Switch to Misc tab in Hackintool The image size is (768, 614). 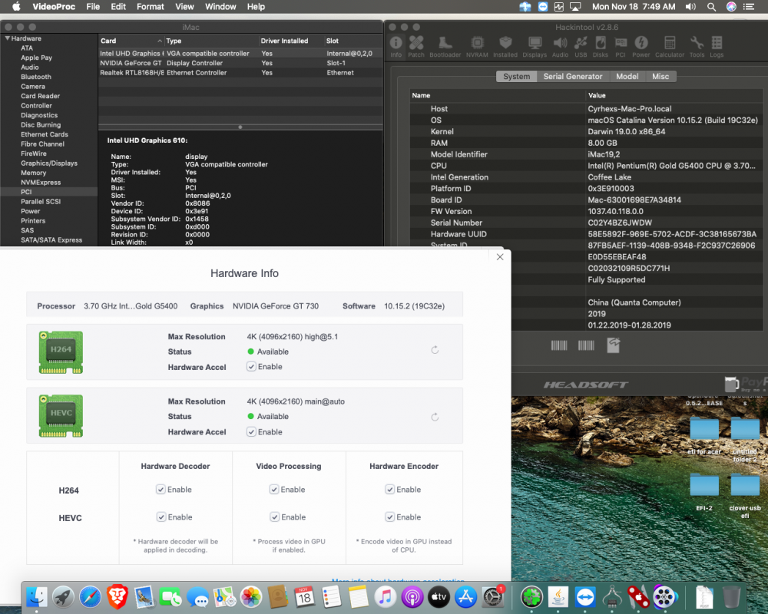[660, 77]
